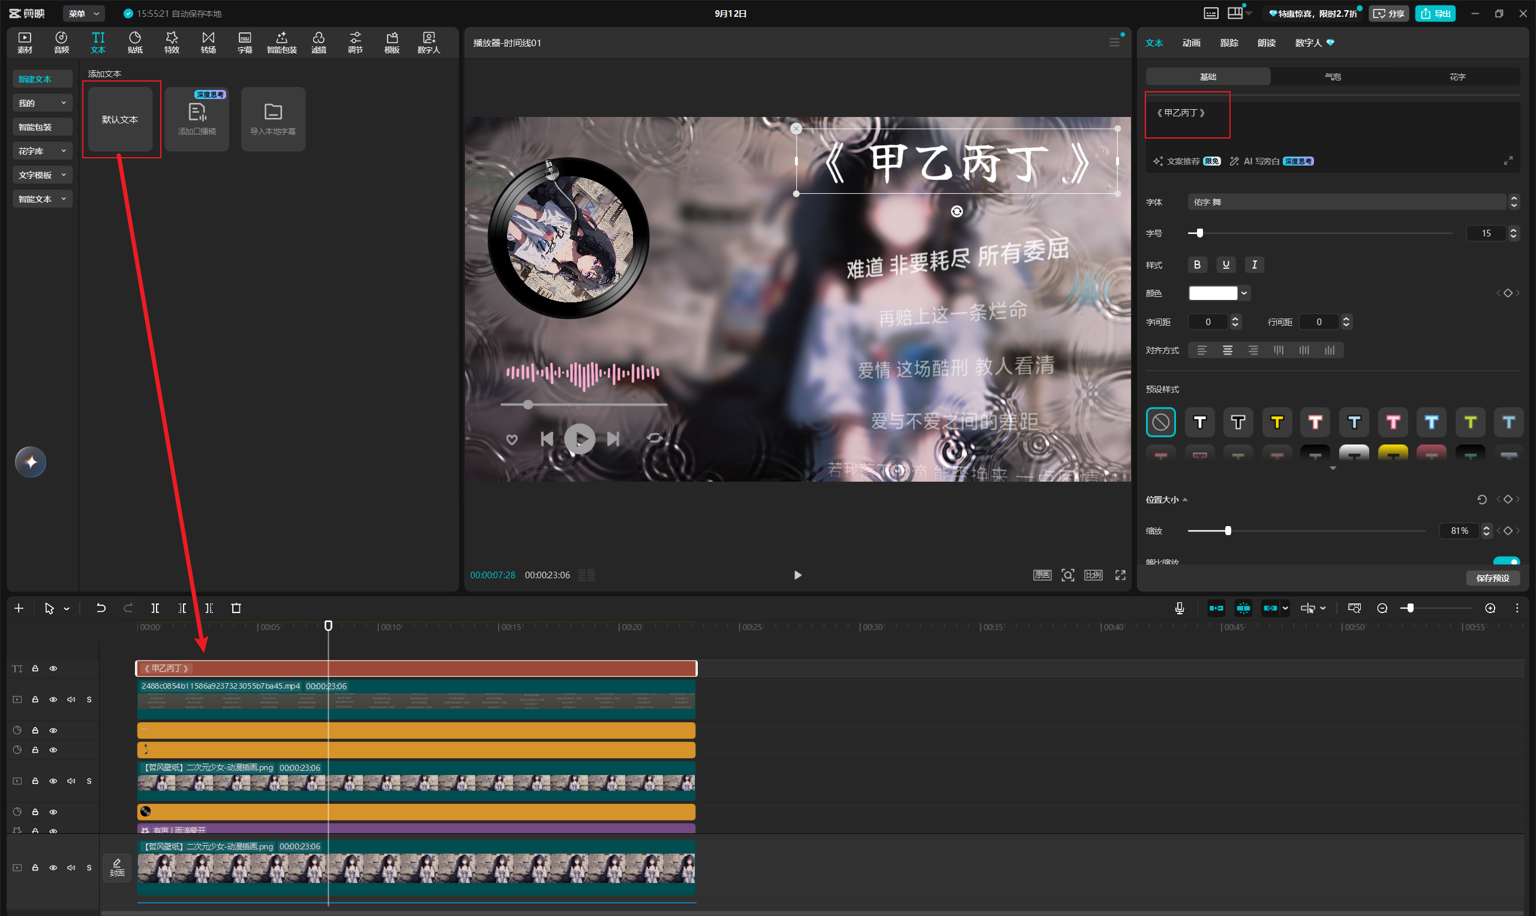Select 新建文本 in left sidebar
This screenshot has width=1536, height=916.
point(42,79)
